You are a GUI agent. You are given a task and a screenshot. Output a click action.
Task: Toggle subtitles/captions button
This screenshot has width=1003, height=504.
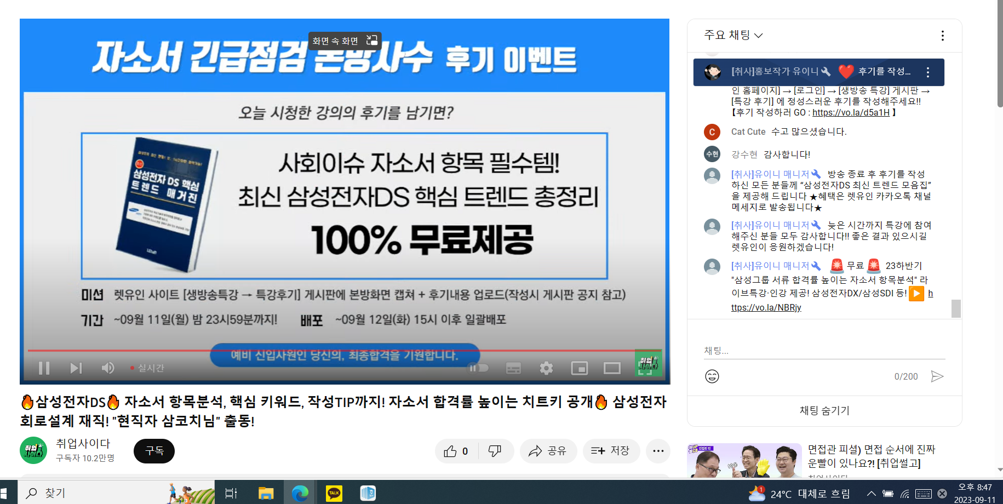click(x=513, y=368)
